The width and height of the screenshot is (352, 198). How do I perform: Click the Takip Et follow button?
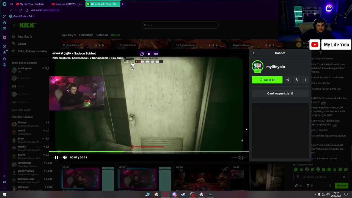pos(267,80)
